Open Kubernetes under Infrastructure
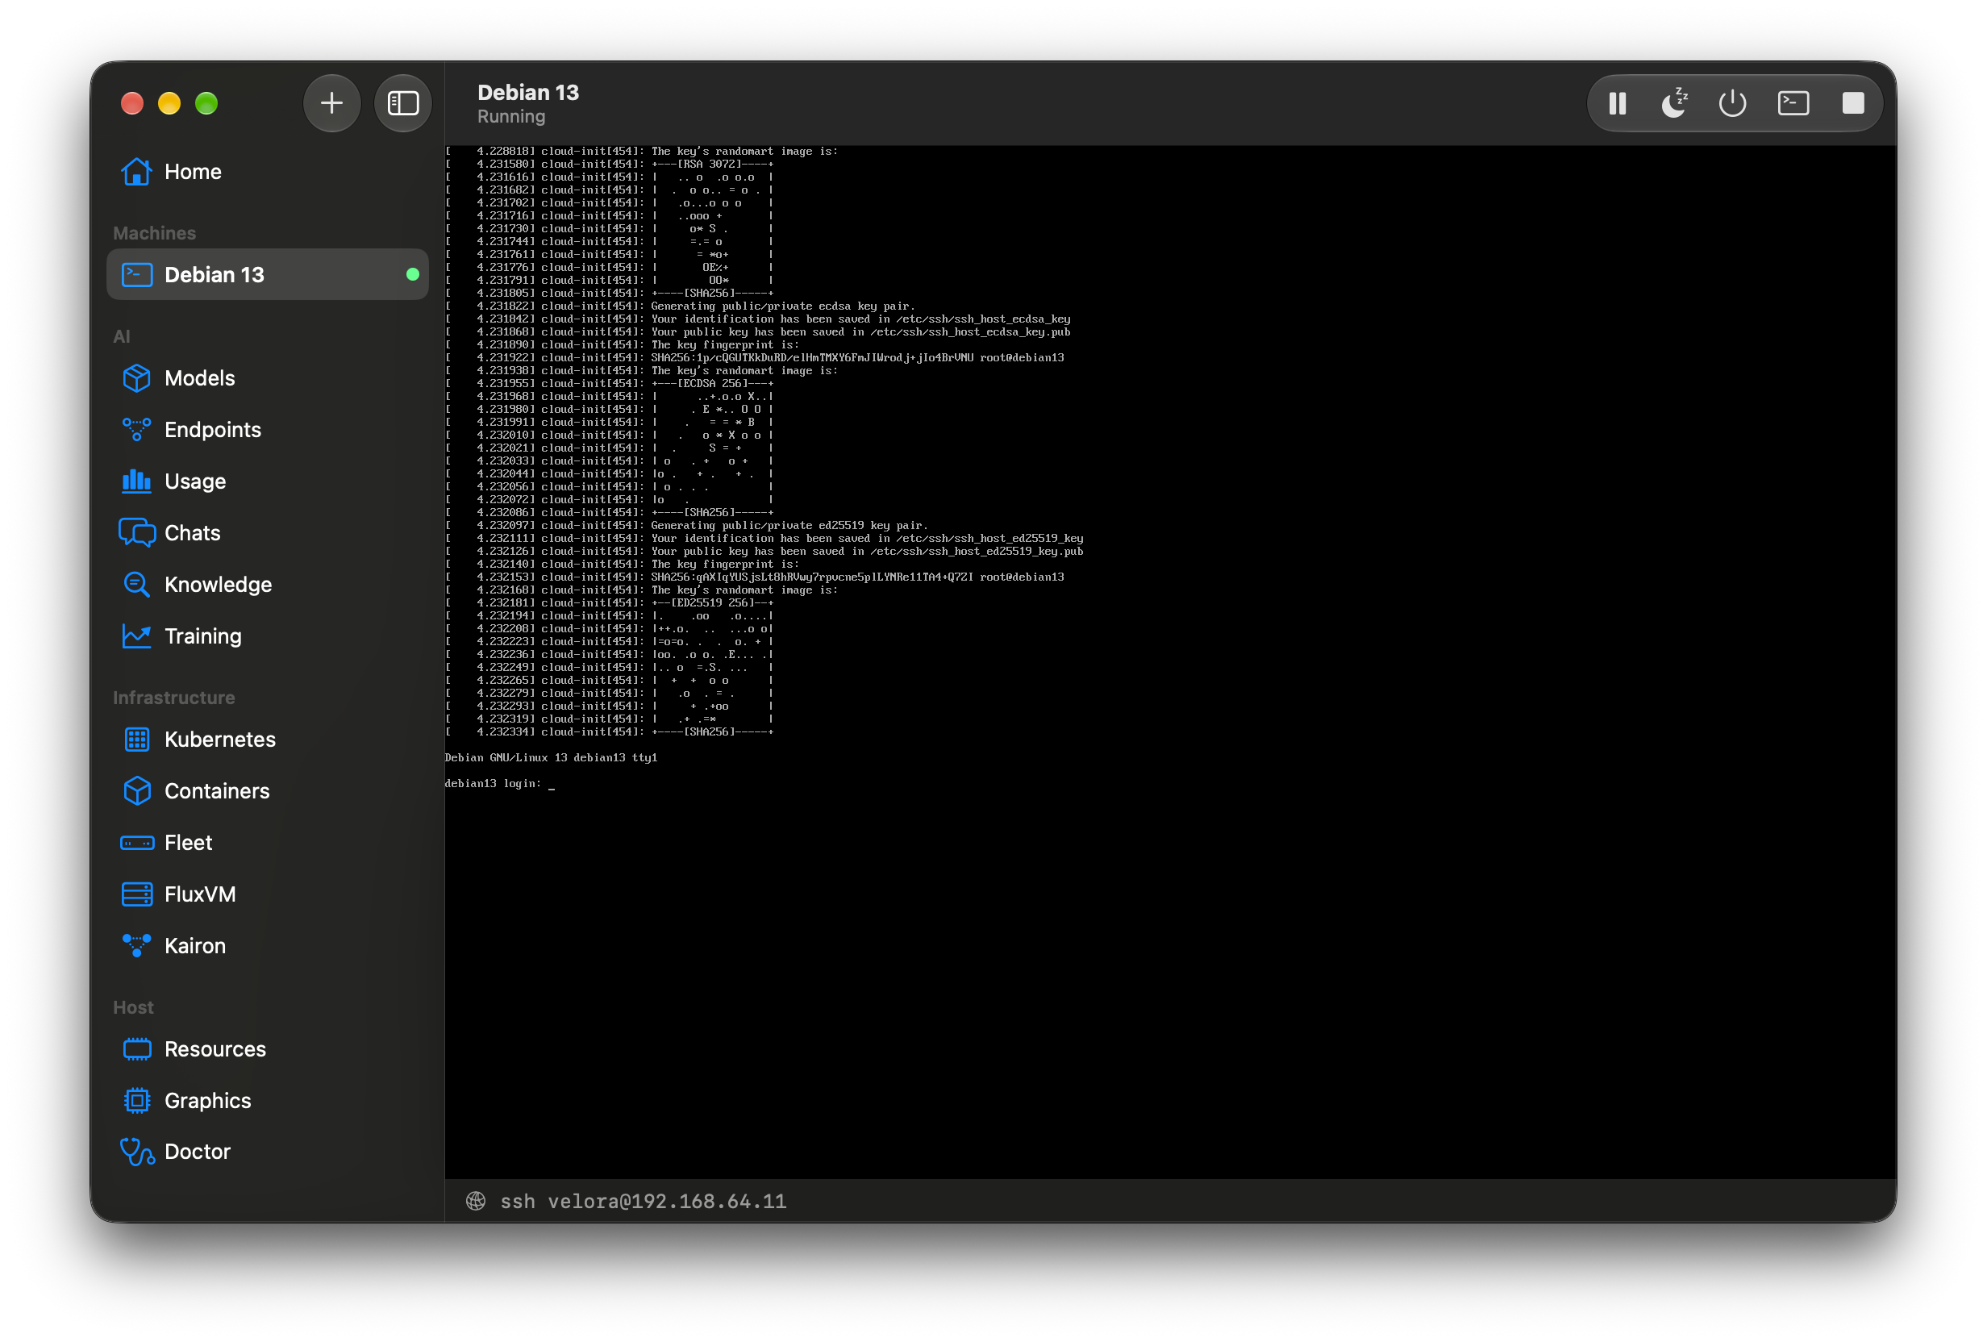The image size is (1987, 1342). [x=268, y=740]
